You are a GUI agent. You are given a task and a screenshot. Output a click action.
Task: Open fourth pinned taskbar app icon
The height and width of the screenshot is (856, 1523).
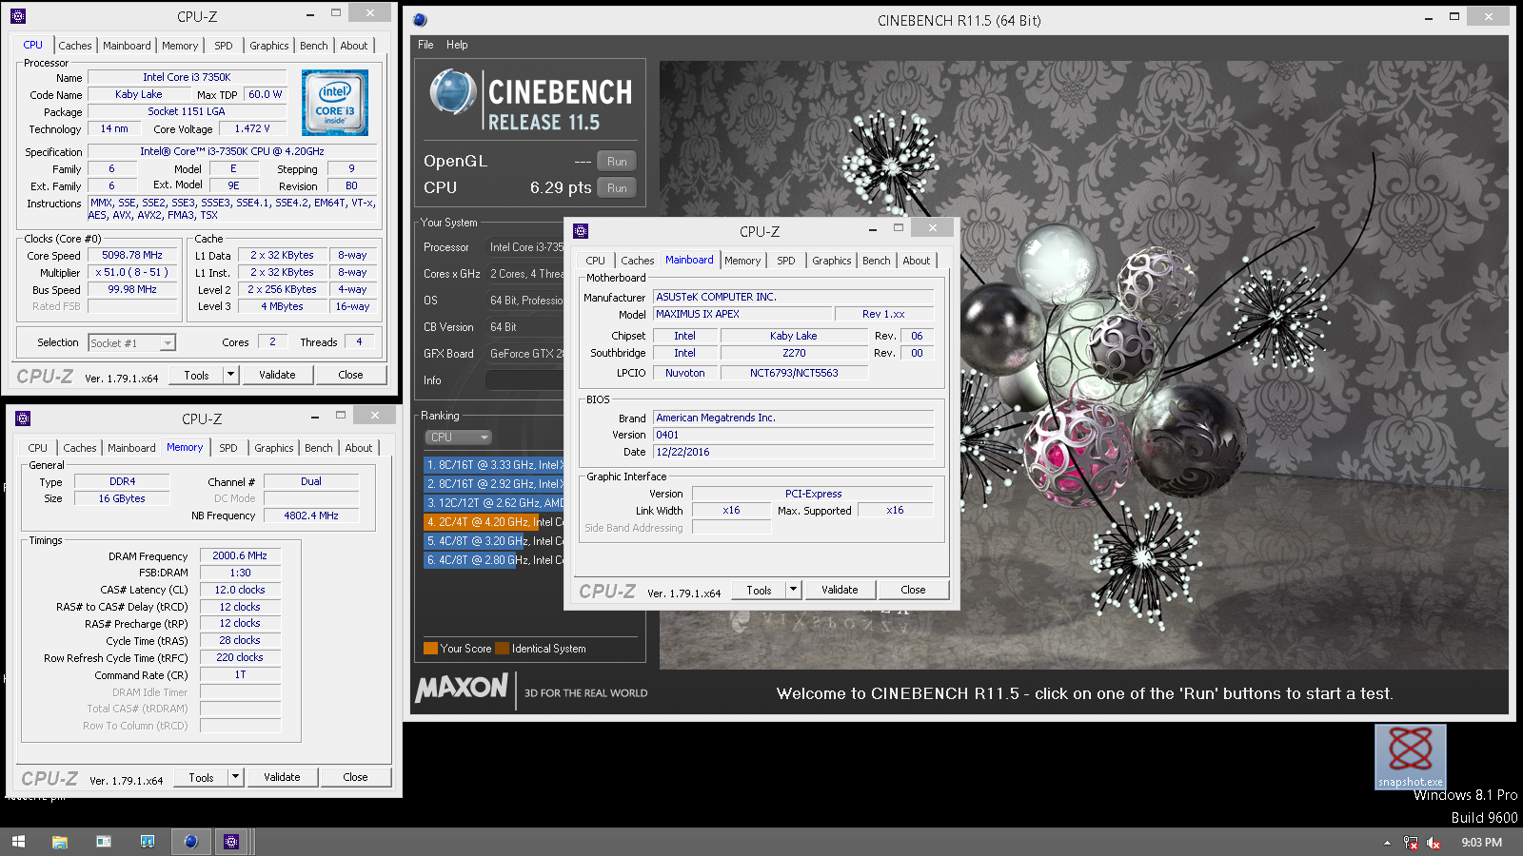pyautogui.click(x=148, y=842)
